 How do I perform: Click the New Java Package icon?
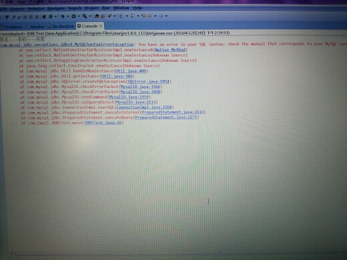[x=97, y=16]
